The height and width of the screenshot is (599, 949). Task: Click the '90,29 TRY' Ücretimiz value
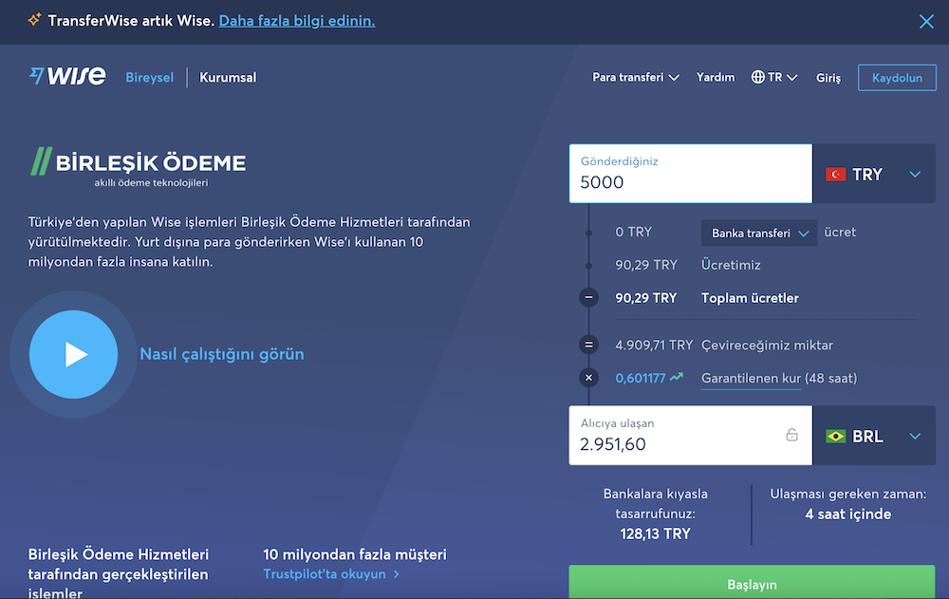646,265
